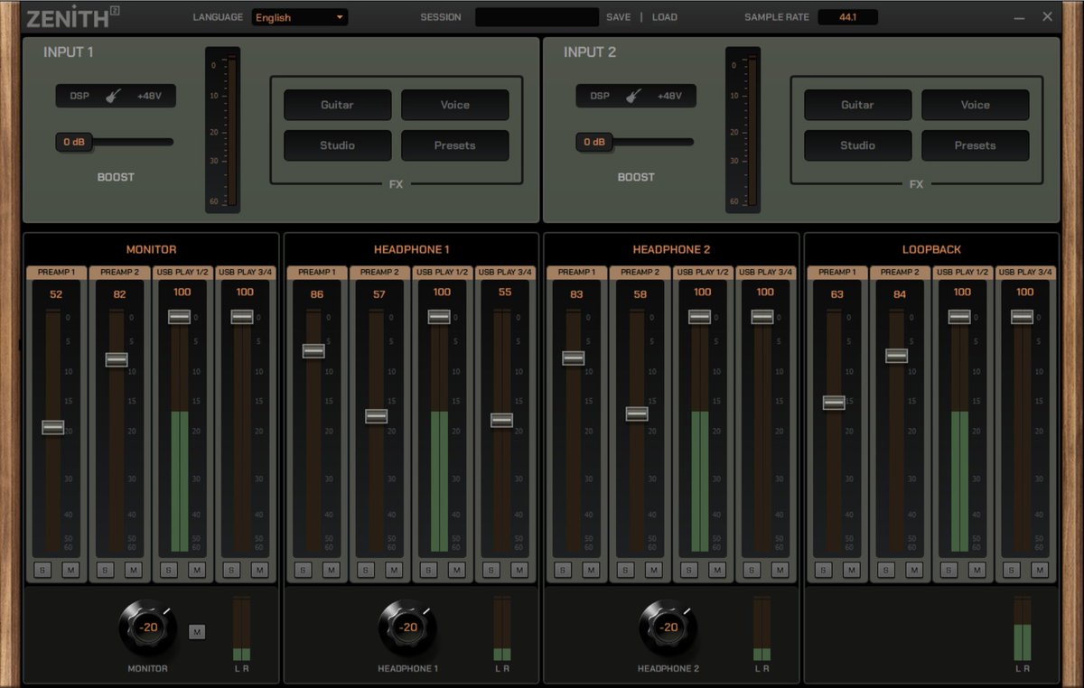Toggle +48V phantom power on Input 2

click(x=670, y=96)
